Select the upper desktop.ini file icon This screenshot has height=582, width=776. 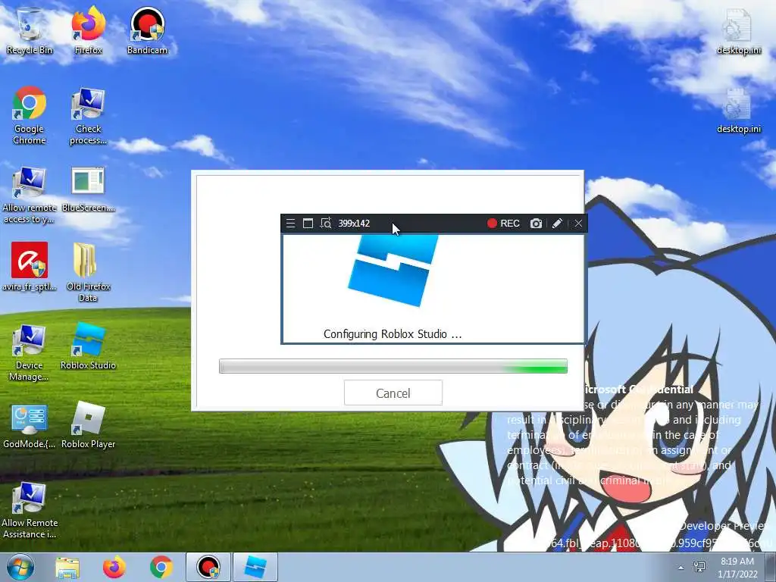coord(738,30)
